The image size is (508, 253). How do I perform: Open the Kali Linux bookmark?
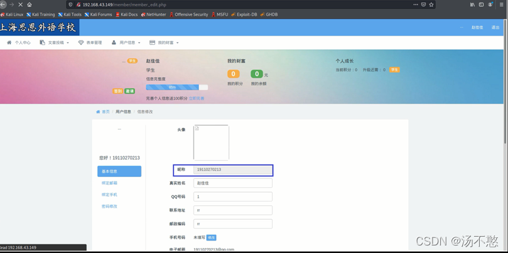pos(12,14)
